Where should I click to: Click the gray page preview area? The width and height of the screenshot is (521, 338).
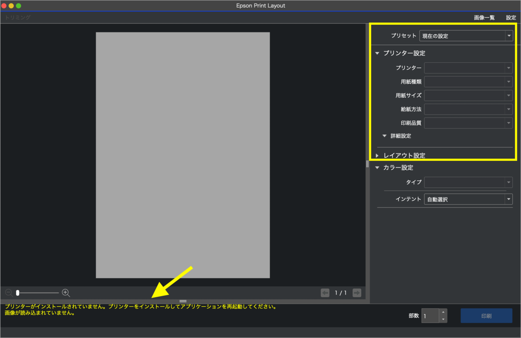pyautogui.click(x=183, y=155)
